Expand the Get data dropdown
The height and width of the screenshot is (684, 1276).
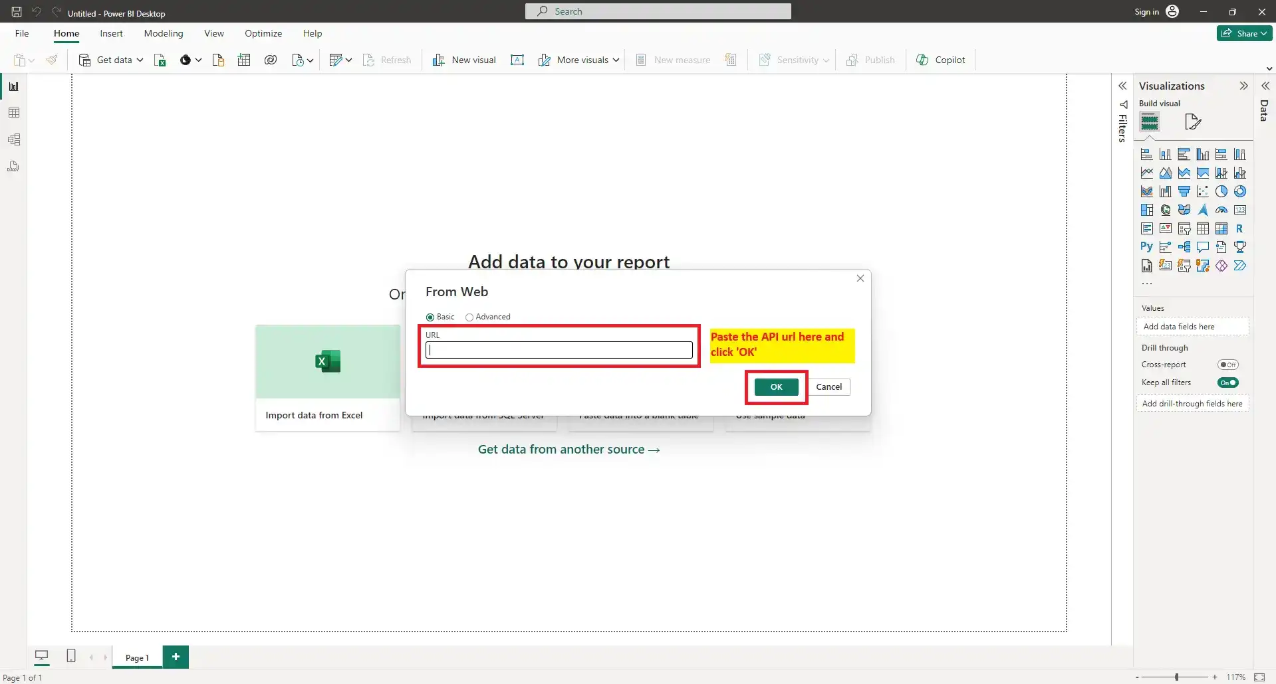coord(140,60)
